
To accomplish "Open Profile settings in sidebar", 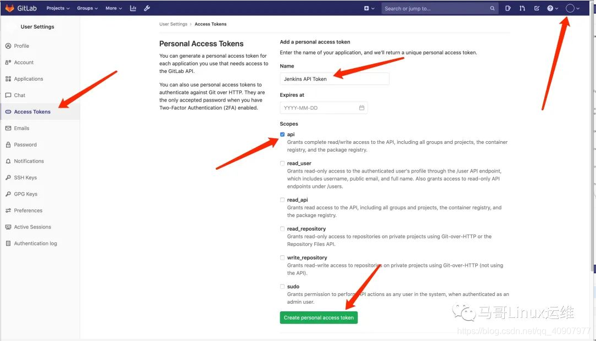I will point(21,46).
